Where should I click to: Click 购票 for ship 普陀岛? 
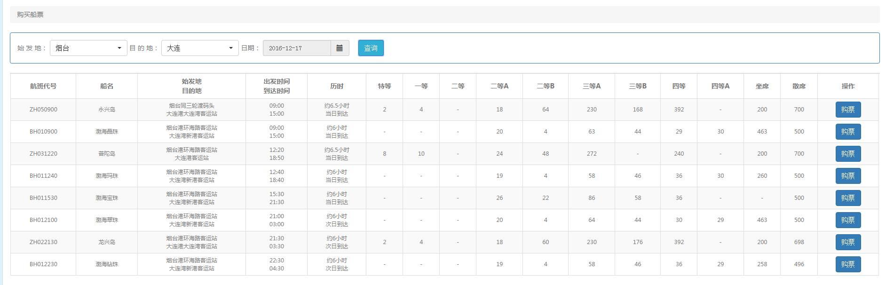(847, 154)
